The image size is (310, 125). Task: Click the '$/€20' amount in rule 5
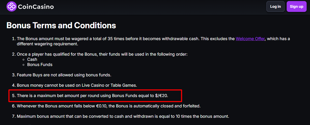pyautogui.click(x=161, y=95)
